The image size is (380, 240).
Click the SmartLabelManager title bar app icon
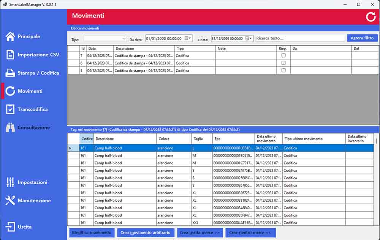(x=5, y=4)
